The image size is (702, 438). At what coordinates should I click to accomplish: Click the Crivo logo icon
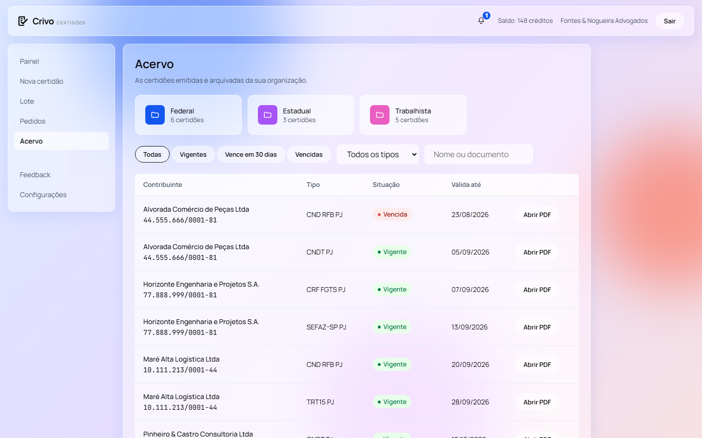pos(23,21)
